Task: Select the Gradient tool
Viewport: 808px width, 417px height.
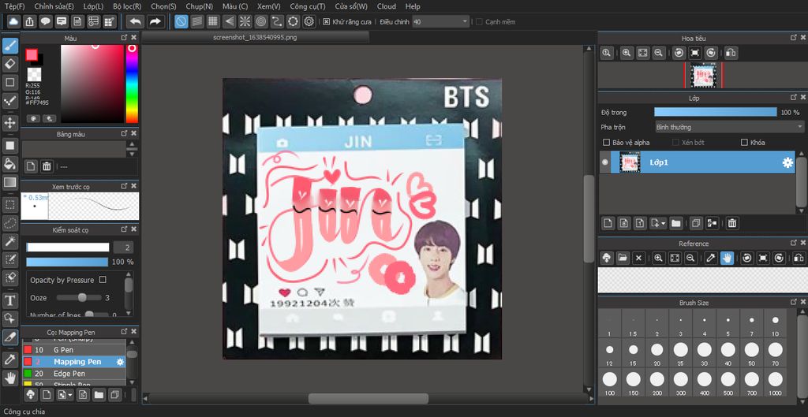Action: pyautogui.click(x=9, y=182)
